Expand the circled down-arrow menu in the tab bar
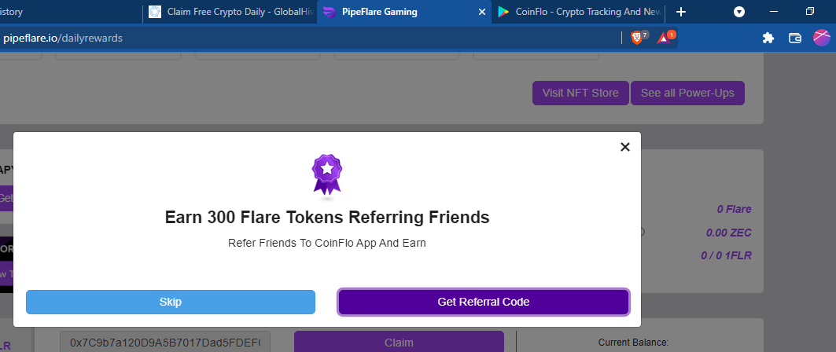The height and width of the screenshot is (352, 836). click(x=739, y=12)
